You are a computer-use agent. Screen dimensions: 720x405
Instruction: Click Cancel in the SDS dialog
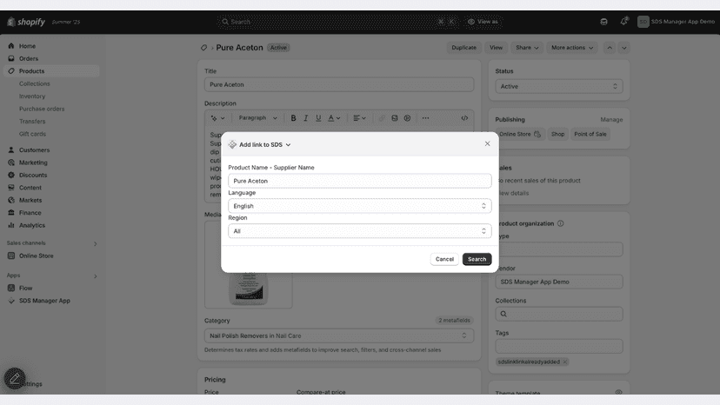(x=444, y=259)
